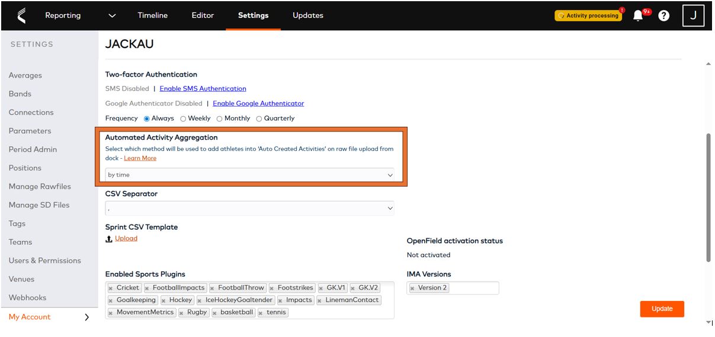Screen dimensions: 715x337
Task: Open the J user profile avatar
Action: tap(693, 15)
